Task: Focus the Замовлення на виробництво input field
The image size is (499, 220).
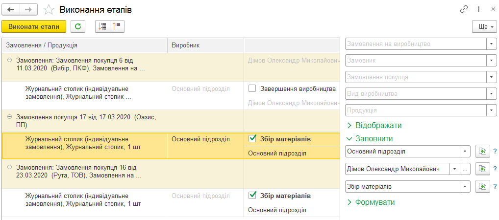Action: [x=416, y=44]
